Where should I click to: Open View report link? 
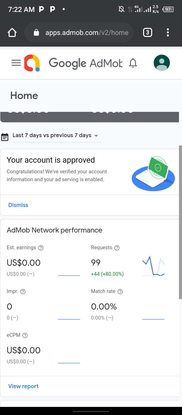click(x=24, y=386)
